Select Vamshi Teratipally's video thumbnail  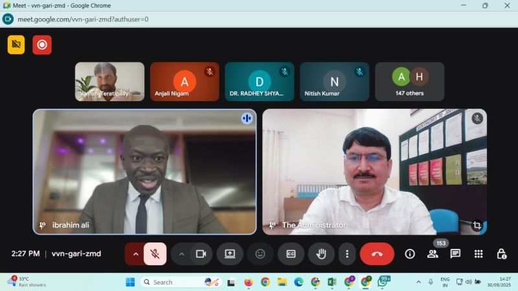point(109,82)
